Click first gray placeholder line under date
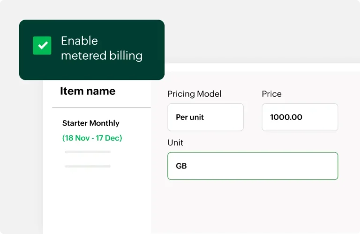 click(x=88, y=152)
